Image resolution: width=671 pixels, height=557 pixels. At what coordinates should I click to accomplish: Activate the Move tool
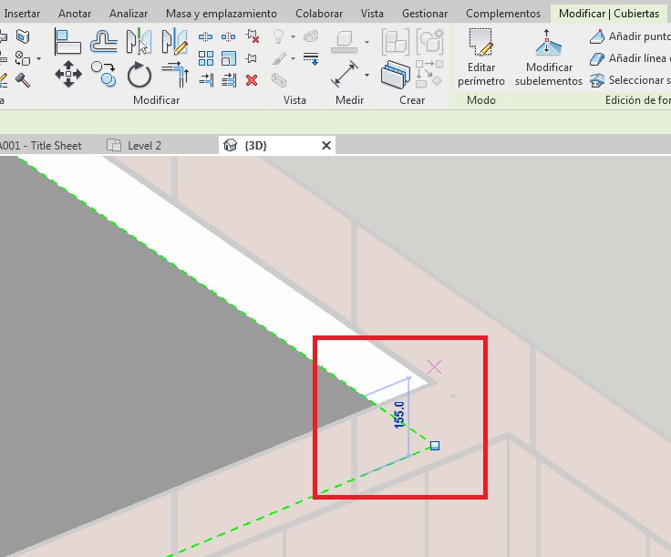(x=68, y=75)
